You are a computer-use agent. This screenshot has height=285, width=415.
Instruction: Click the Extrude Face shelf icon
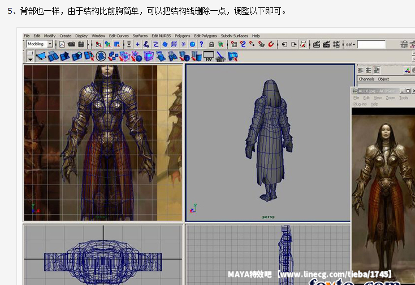pos(77,56)
